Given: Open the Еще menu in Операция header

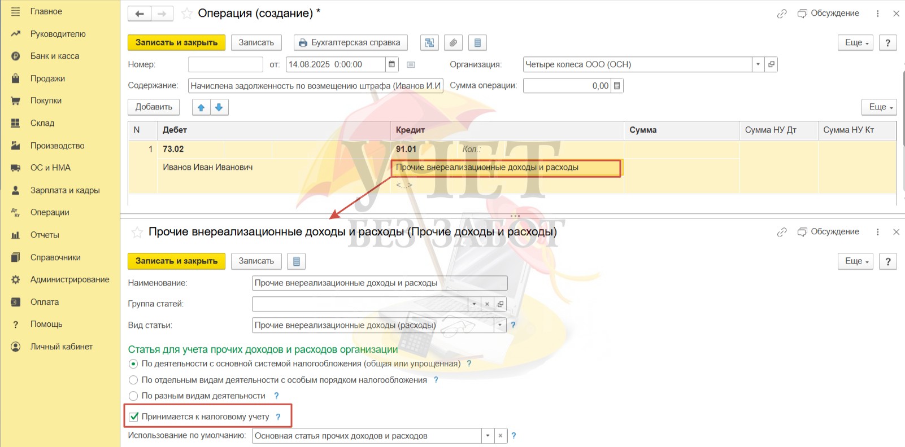Looking at the screenshot, I should click(x=855, y=42).
